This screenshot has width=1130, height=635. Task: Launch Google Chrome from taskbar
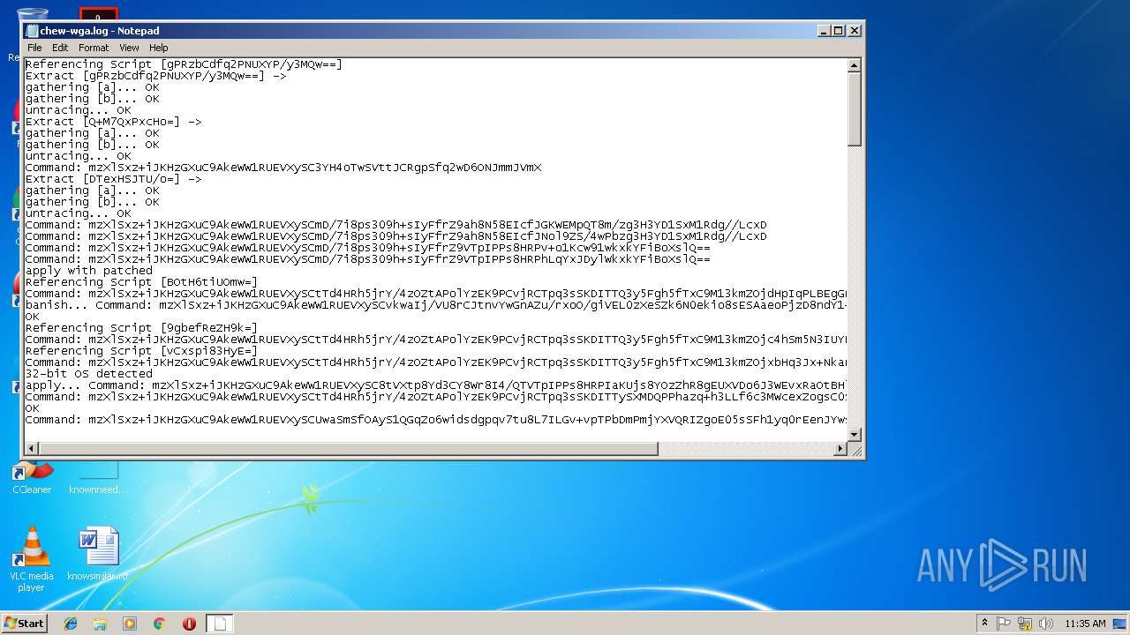point(160,624)
